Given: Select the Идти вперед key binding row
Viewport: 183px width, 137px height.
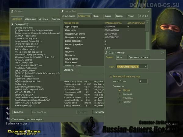Looking at the screenshot, I should coord(105,27).
